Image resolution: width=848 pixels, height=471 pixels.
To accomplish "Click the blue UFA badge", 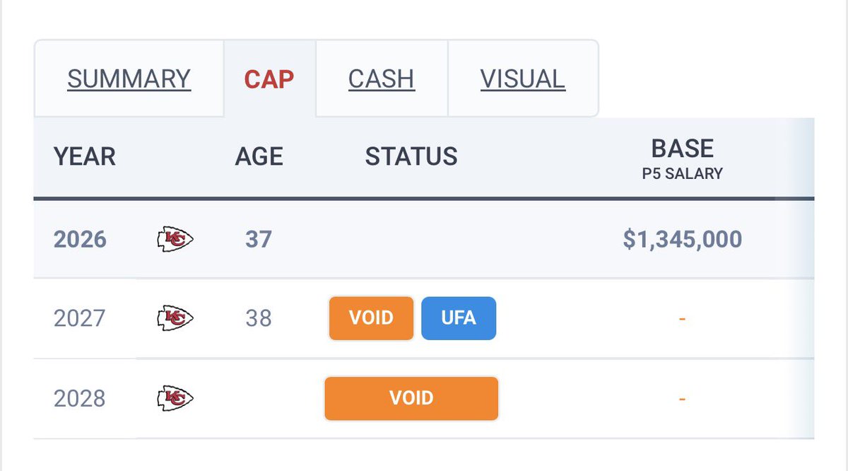I will [459, 318].
